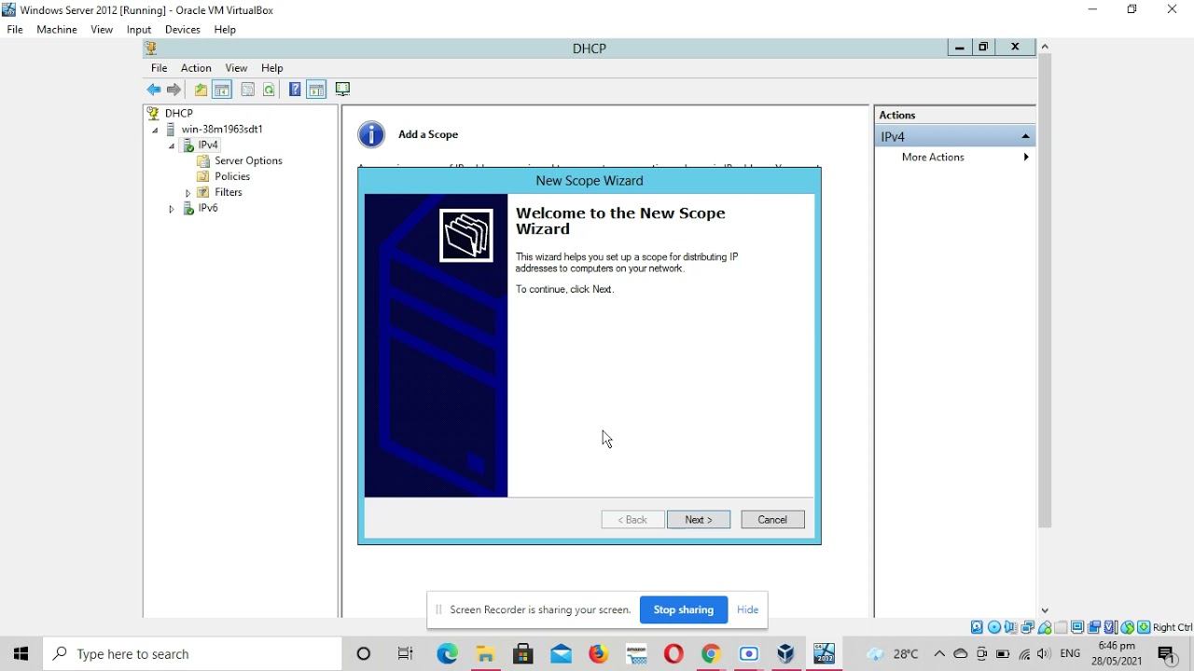
Task: Click the ENG language indicator
Action: [x=1070, y=654]
